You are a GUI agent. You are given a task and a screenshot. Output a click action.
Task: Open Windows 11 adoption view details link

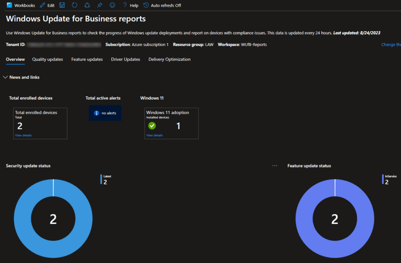tap(154, 135)
